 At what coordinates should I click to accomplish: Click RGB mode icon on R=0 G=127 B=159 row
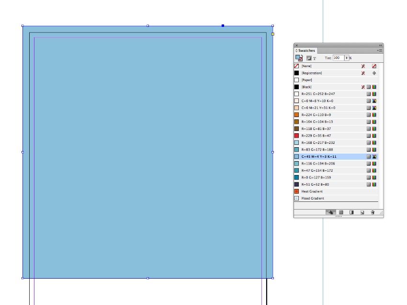click(374, 177)
